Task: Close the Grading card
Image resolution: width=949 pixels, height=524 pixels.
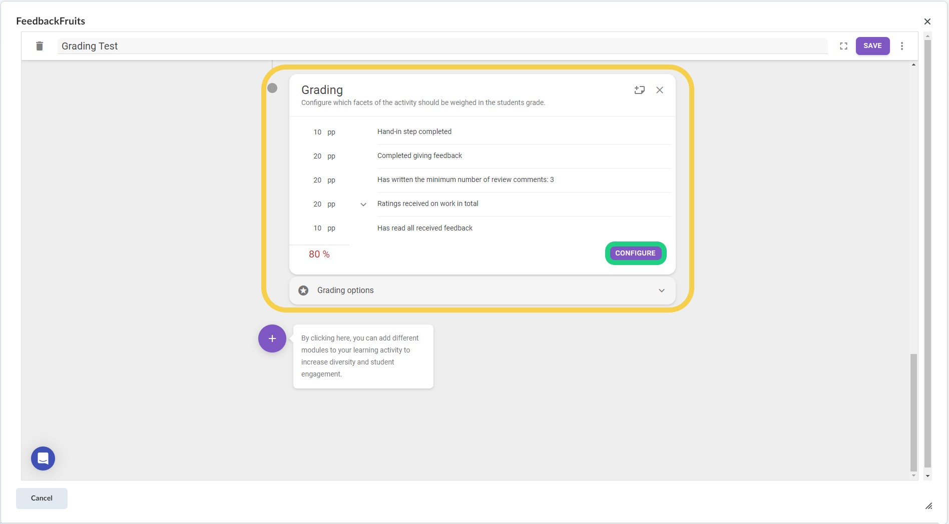Action: [x=660, y=90]
